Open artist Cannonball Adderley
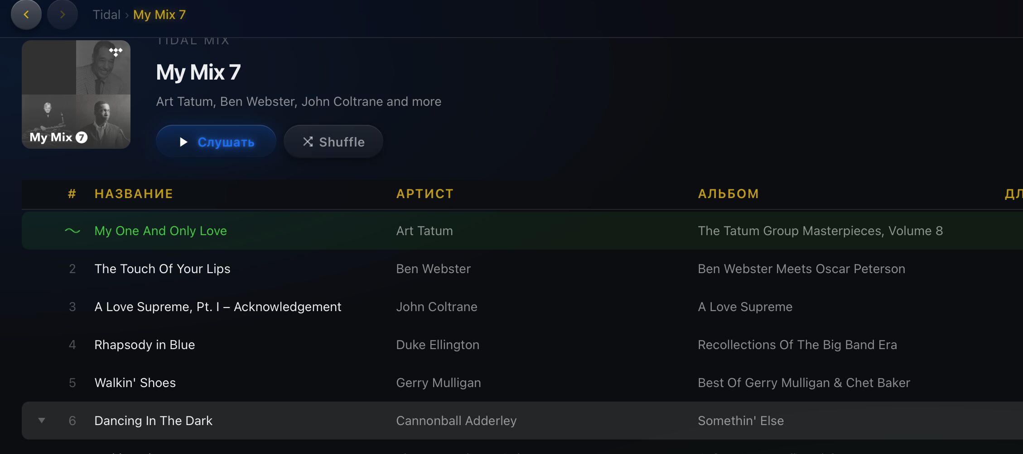Viewport: 1023px width, 454px height. pyautogui.click(x=456, y=421)
